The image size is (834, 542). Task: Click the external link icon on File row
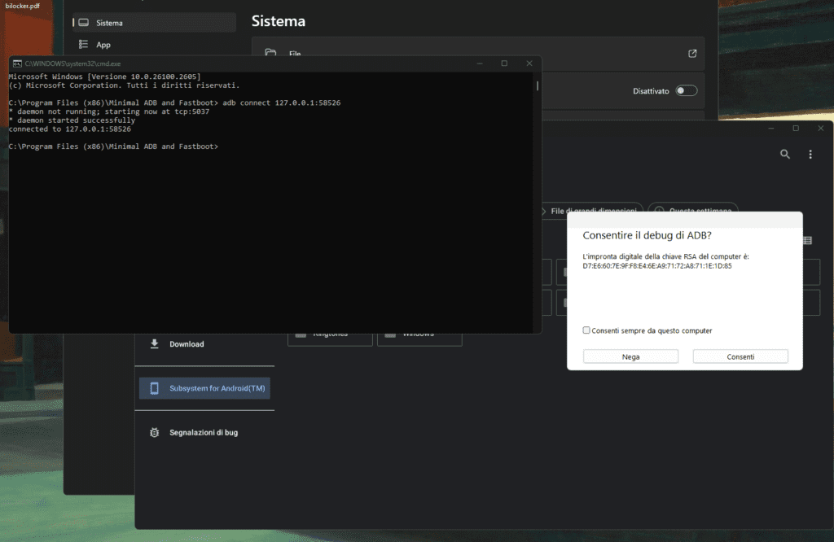click(x=692, y=54)
